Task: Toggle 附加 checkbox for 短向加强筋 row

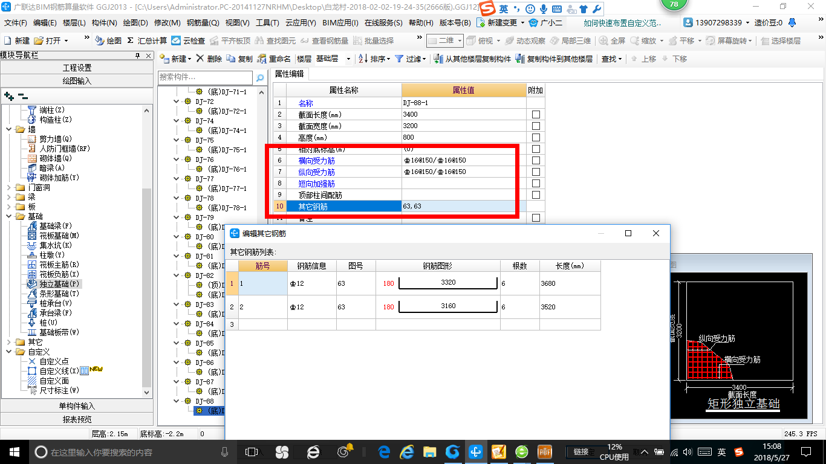Action: 536,183
